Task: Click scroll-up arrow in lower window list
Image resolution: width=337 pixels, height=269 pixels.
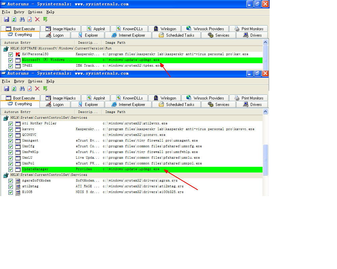Action: 266,112
